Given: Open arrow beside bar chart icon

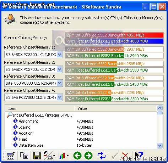Looking at the screenshot, I should [67, 156].
